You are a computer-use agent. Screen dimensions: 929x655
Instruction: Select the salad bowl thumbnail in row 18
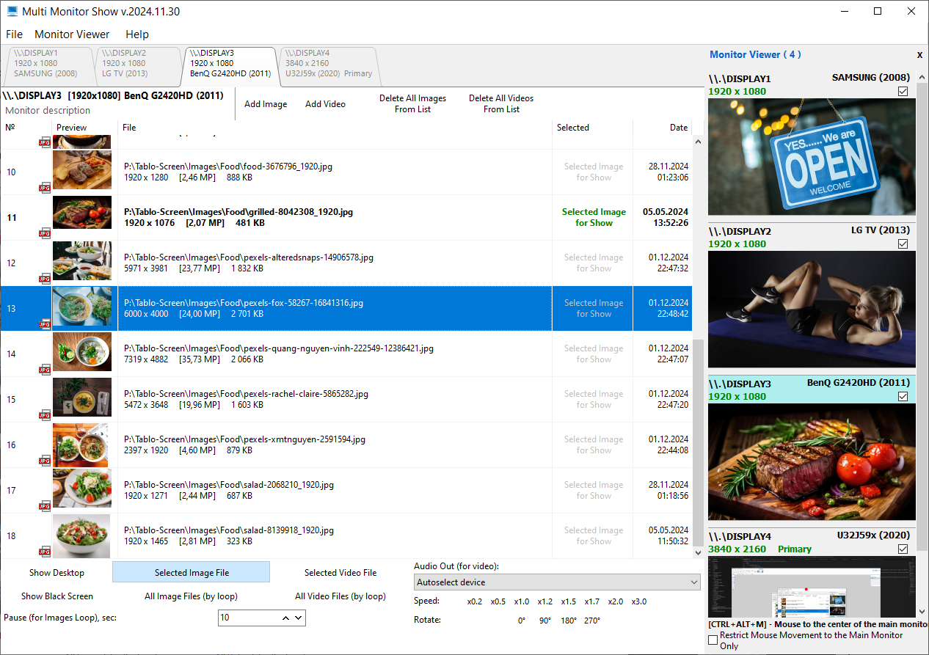[x=82, y=535]
